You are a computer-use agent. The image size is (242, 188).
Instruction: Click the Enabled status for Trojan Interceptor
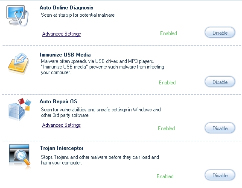point(165,176)
